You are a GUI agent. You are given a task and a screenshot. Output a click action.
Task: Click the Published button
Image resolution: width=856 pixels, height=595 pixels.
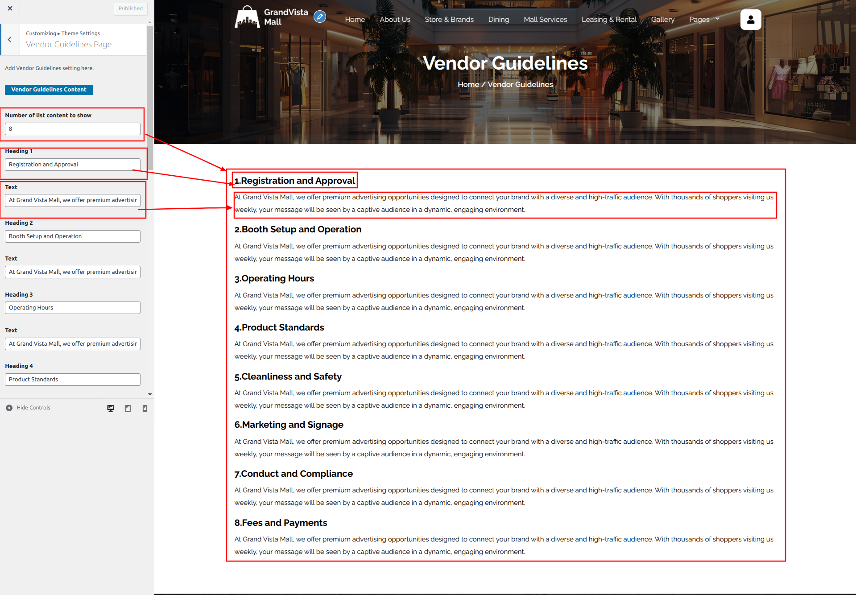[x=130, y=8]
